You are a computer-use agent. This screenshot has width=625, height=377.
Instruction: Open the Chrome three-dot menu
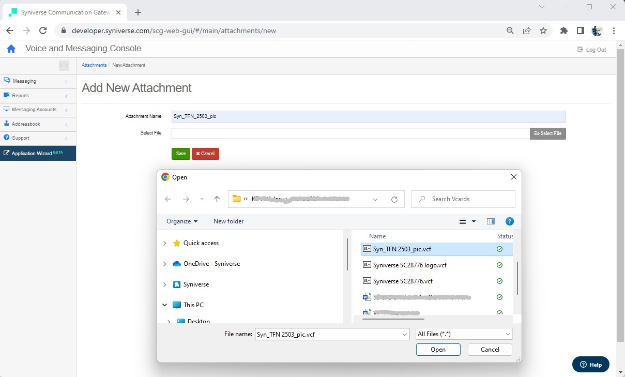614,31
